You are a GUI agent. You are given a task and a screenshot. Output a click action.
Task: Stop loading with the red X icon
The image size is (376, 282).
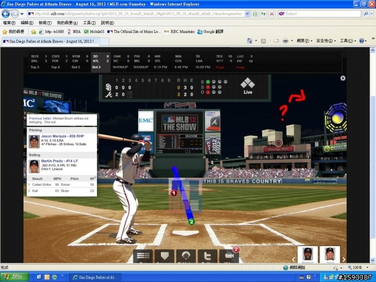(x=271, y=14)
